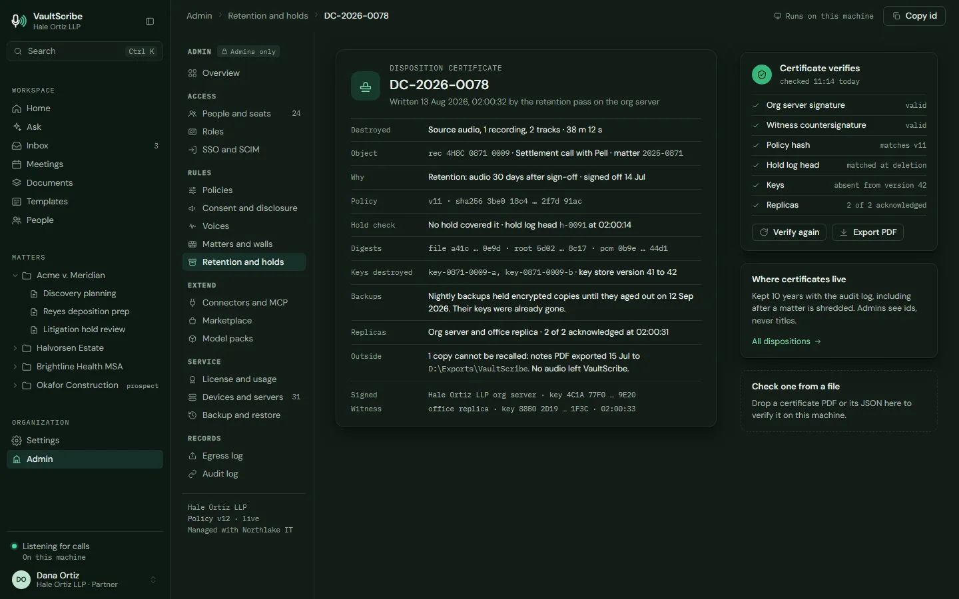Click the Witness countersignature check row
This screenshot has height=599, width=959.
[x=839, y=125]
